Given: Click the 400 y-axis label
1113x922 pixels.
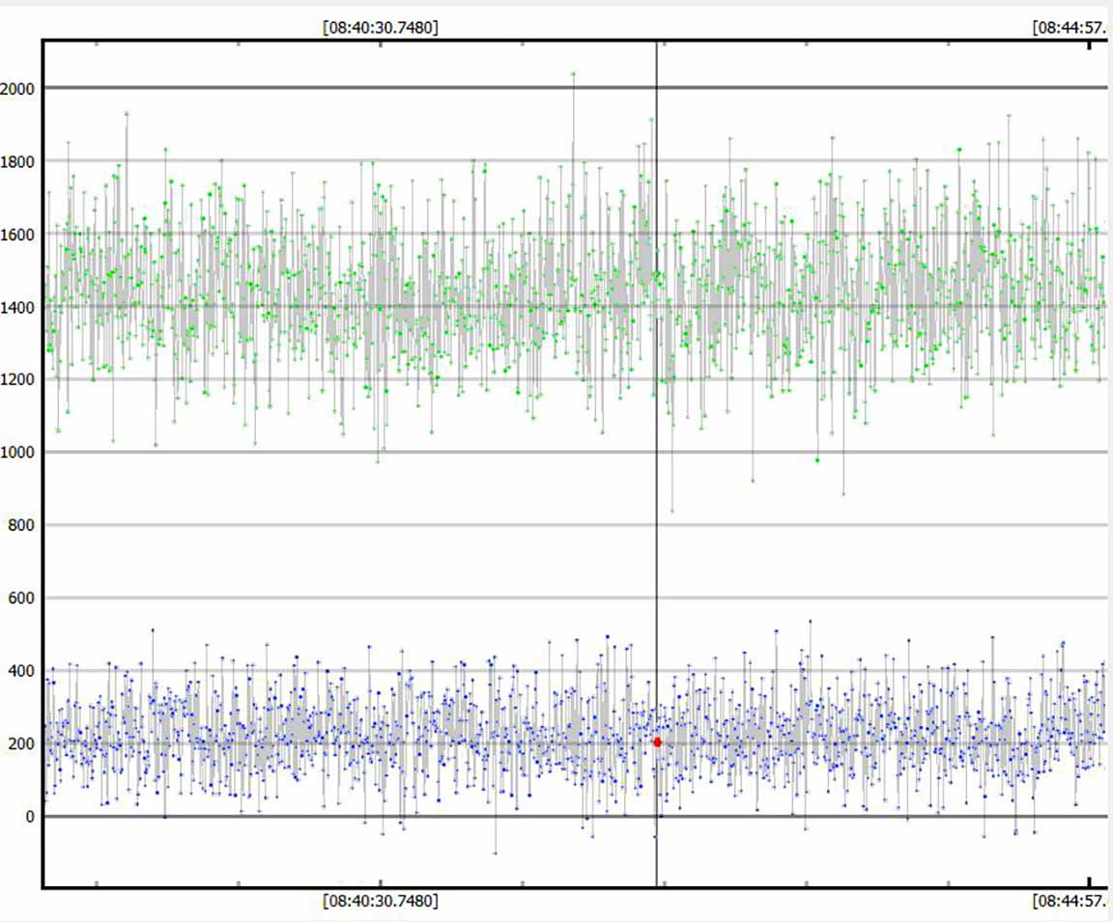Looking at the screenshot, I should pyautogui.click(x=21, y=671).
